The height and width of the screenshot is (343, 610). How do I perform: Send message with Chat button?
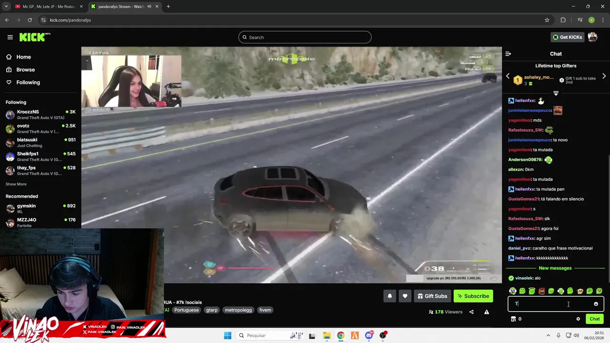pos(595,319)
